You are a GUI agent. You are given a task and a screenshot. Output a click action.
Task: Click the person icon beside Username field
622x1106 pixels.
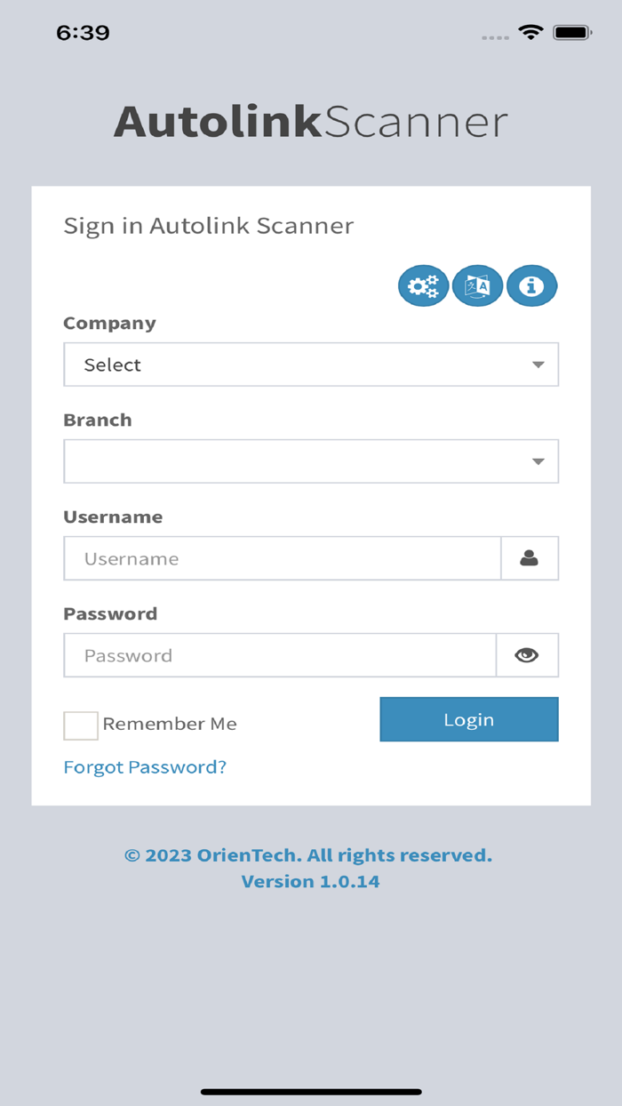tap(530, 557)
